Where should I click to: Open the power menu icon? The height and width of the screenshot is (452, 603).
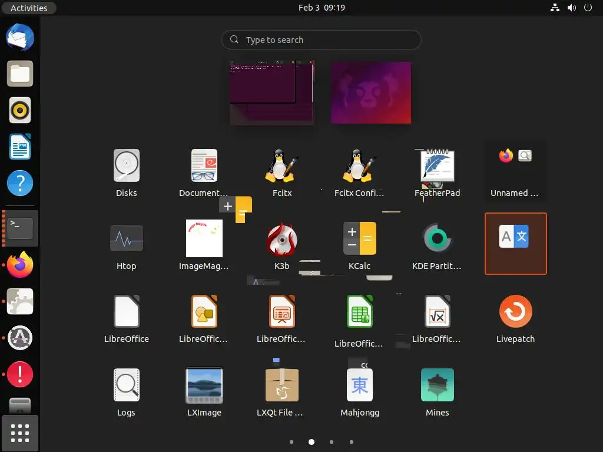tap(588, 8)
